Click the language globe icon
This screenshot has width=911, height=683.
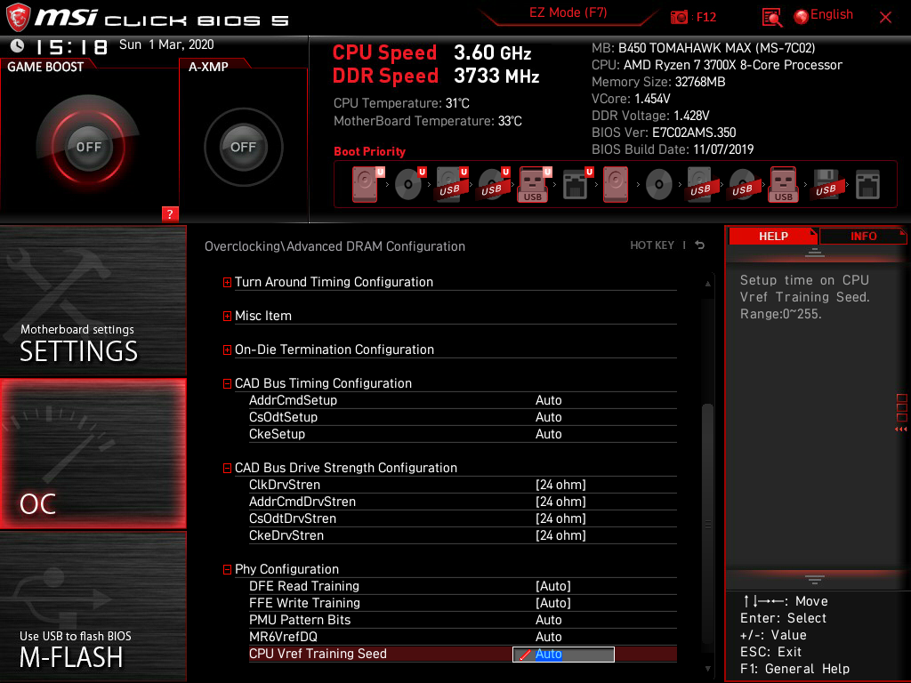point(802,17)
